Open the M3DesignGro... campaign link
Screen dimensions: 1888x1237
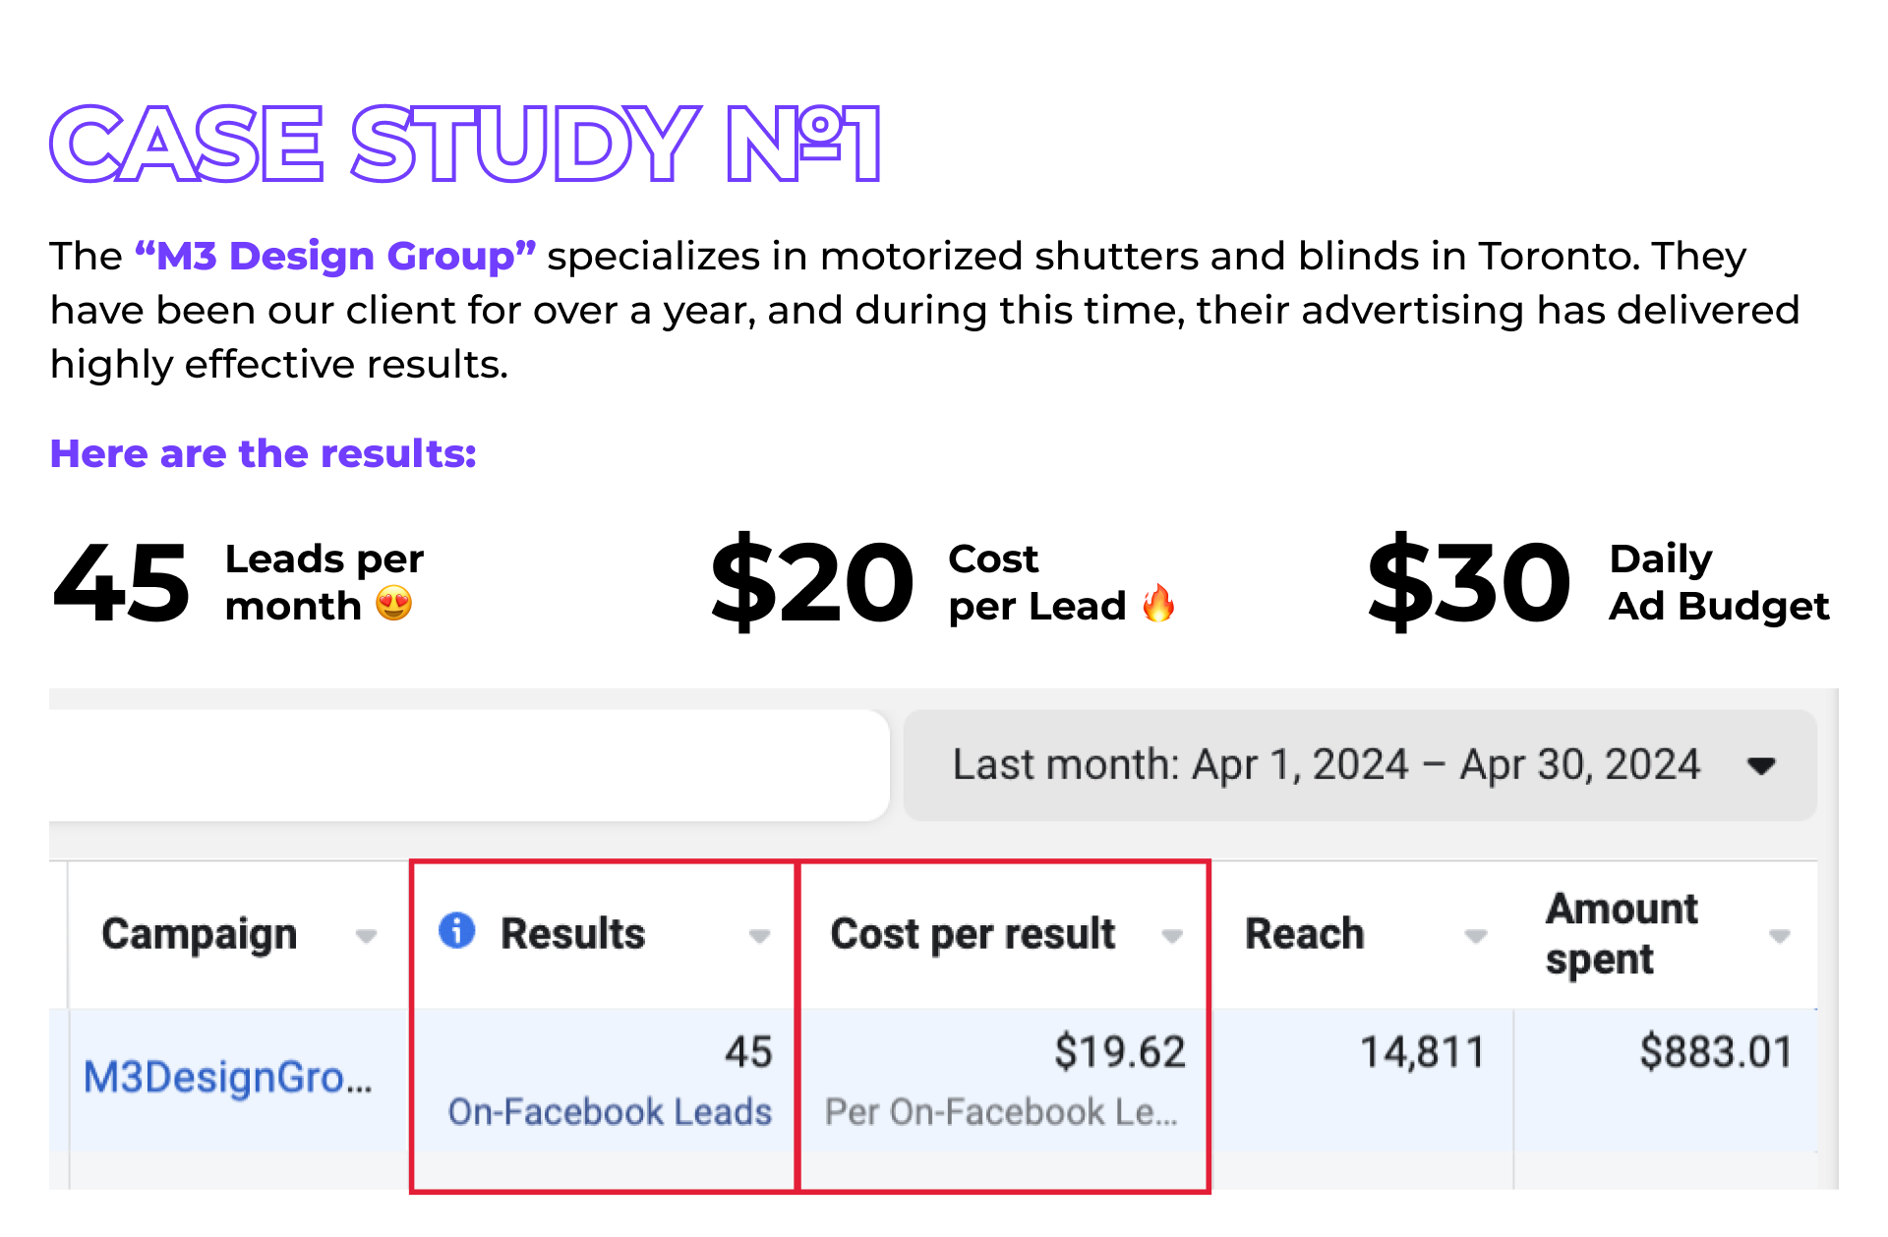pos(228,1078)
